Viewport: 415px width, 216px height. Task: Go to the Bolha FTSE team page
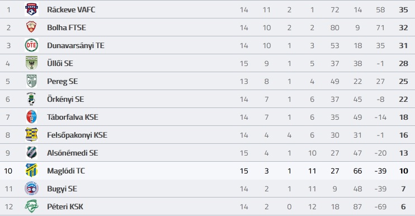coord(67,27)
